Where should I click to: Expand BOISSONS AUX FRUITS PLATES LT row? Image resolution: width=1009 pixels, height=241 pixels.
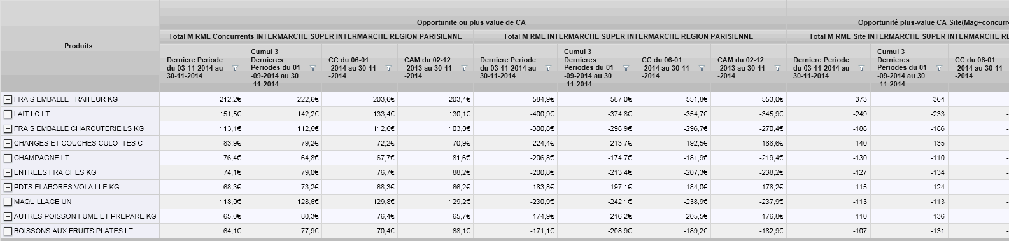pyautogui.click(x=8, y=231)
